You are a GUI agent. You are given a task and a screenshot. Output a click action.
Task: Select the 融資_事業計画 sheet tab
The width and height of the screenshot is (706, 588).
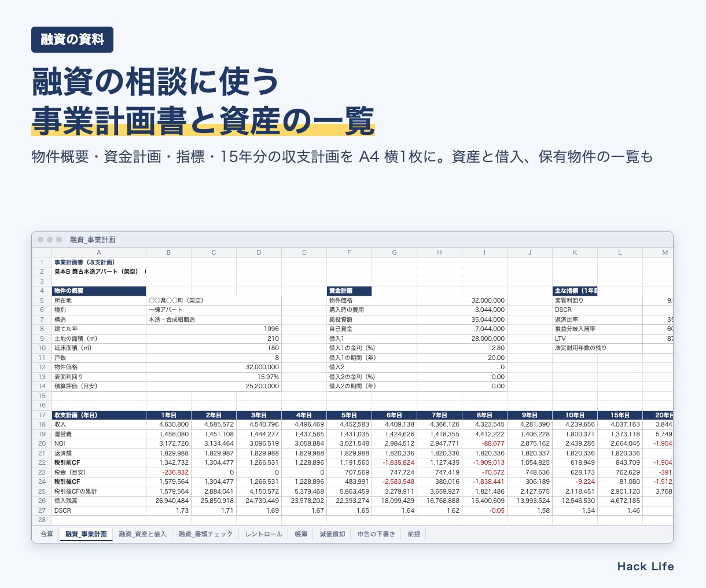(86, 534)
